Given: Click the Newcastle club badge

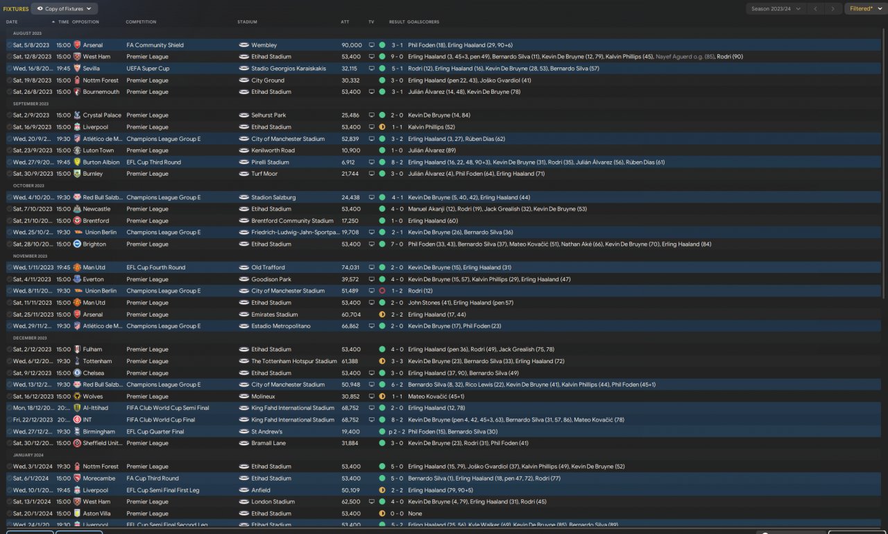Looking at the screenshot, I should pos(77,209).
